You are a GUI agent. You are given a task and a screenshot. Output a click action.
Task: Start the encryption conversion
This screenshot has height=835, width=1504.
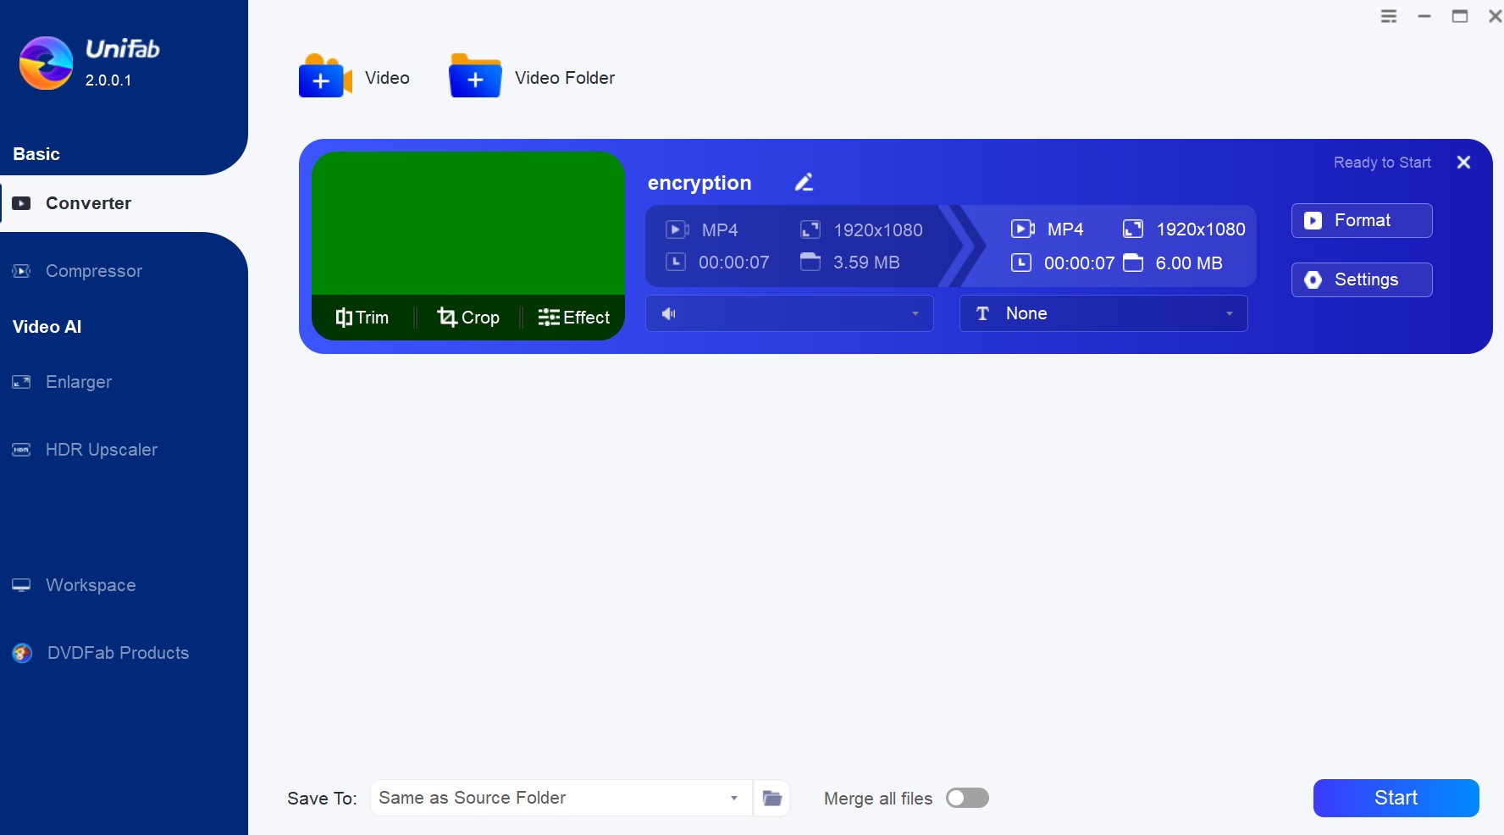pyautogui.click(x=1395, y=798)
